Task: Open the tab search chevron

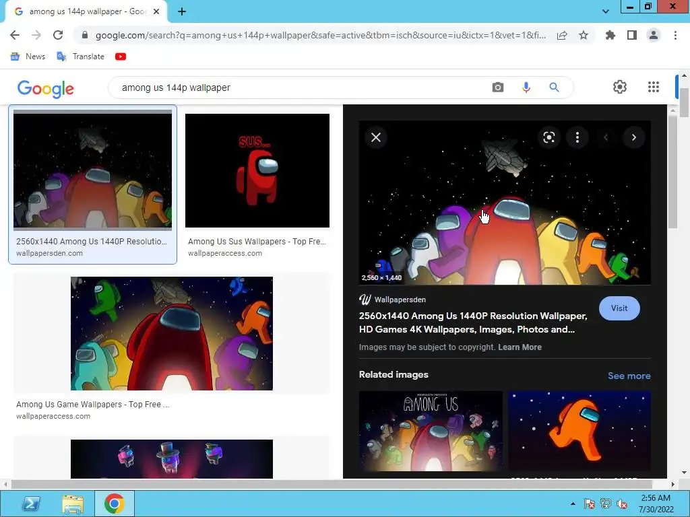Action: point(606,11)
